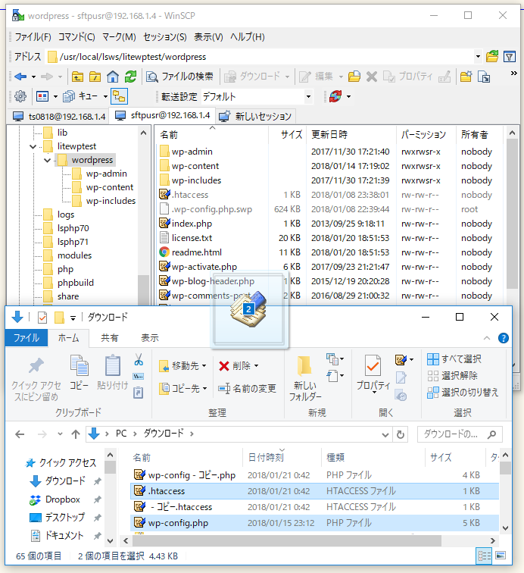524x573 pixels.
Task: Go to parent directory icon in WinSCP
Action: (77, 77)
